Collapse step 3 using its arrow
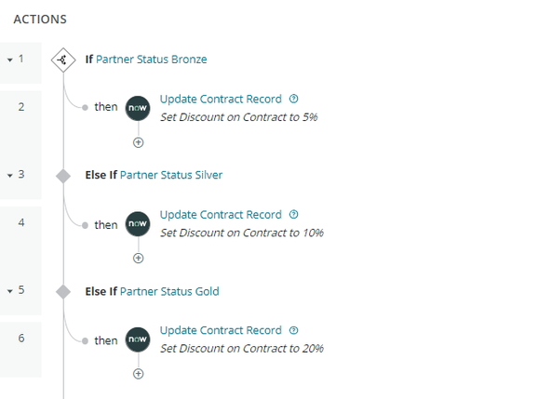 point(10,176)
